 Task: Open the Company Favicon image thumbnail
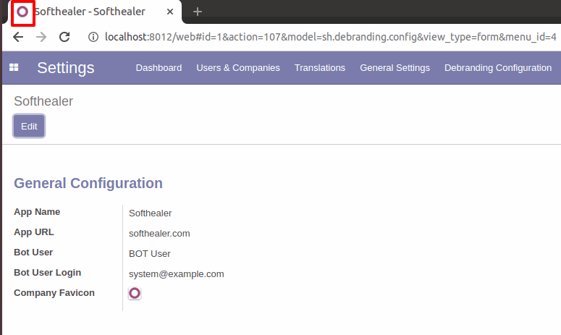(135, 293)
